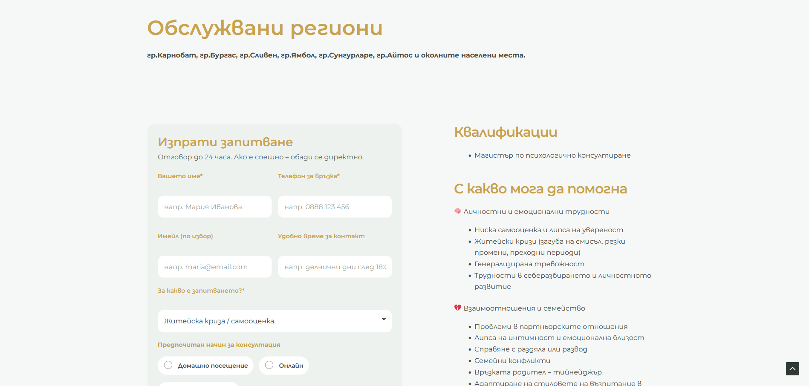Click the scroll-to-top arrow button
Viewport: 809px width, 386px height.
pos(792,369)
